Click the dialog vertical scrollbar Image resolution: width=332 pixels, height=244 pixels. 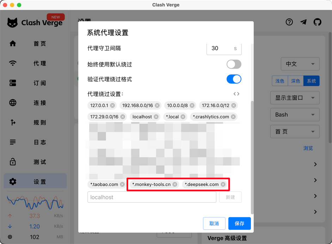pos(252,158)
